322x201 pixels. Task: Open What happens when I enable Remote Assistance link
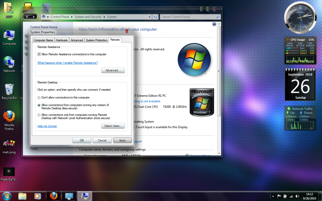68,63
